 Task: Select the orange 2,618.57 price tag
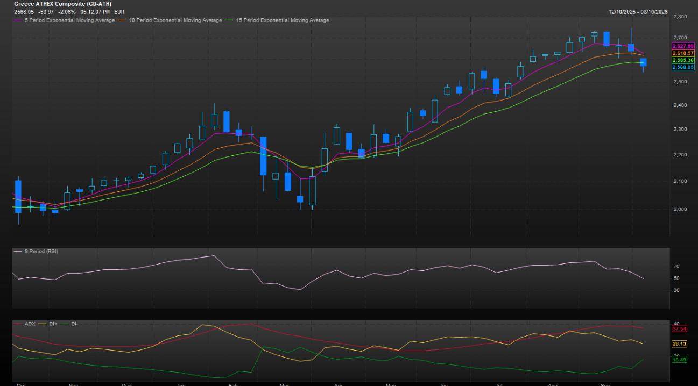tap(683, 53)
